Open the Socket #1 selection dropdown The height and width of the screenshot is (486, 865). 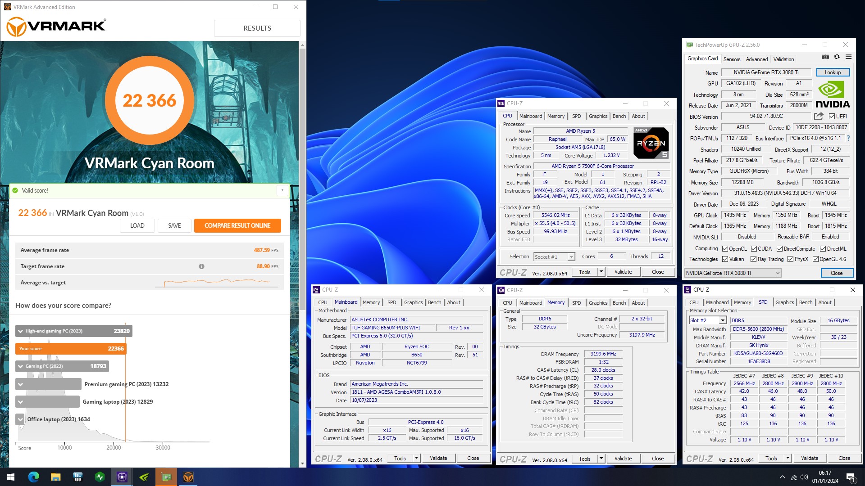point(555,256)
